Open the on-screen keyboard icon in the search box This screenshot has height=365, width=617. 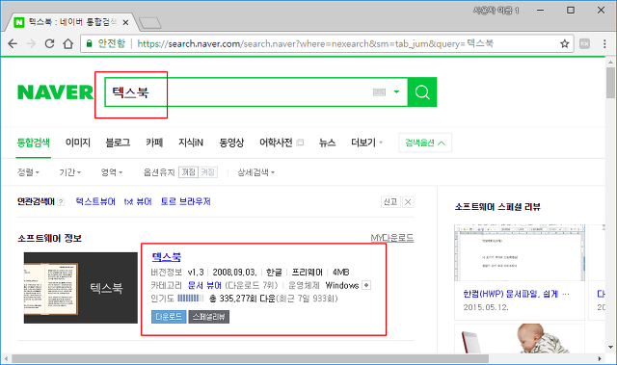[379, 91]
